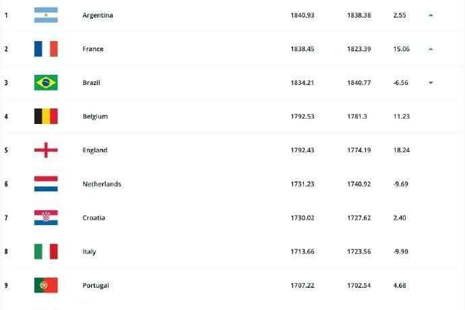465x310 pixels.
Task: Select the Belgium team name
Action: [94, 117]
